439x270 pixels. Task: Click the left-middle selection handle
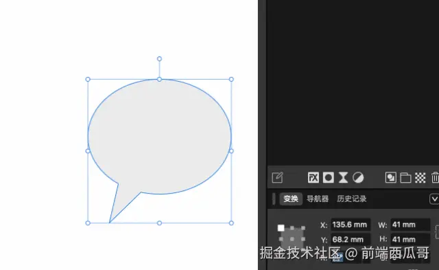pos(88,151)
